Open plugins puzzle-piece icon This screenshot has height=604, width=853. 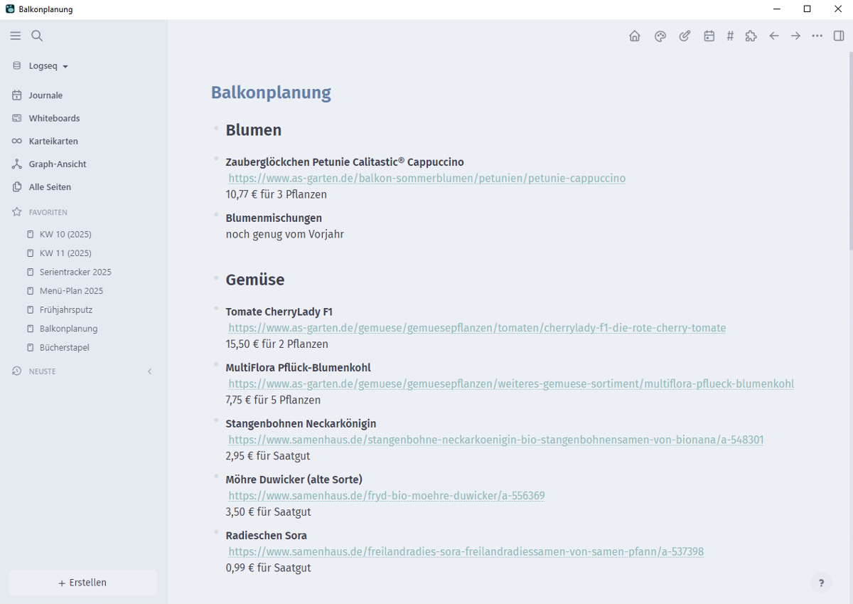coord(751,36)
